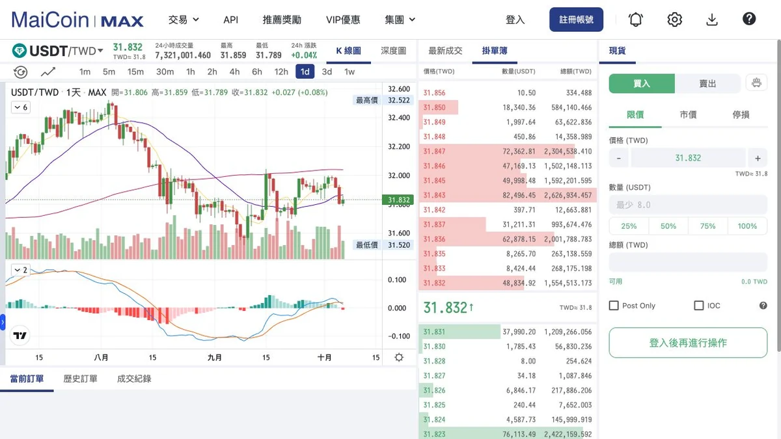Screen dimensions: 781x439
Task: Select the 1d timeframe
Action: click(305, 72)
